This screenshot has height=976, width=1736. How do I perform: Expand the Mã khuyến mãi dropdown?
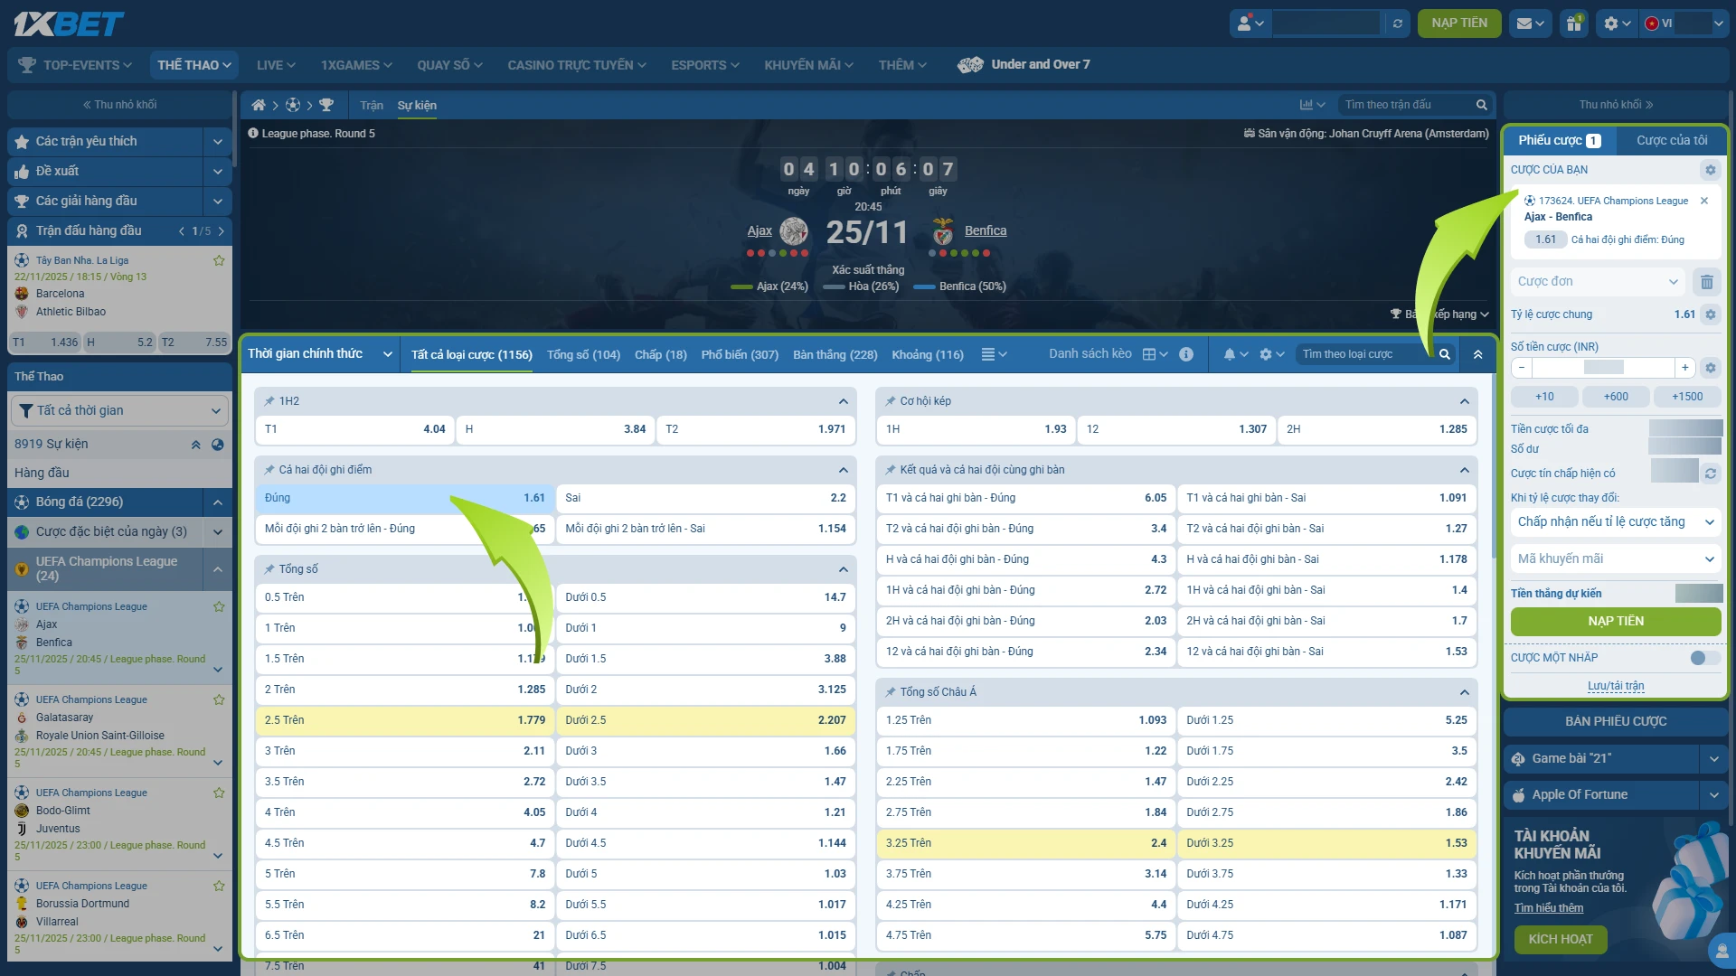1616,559
